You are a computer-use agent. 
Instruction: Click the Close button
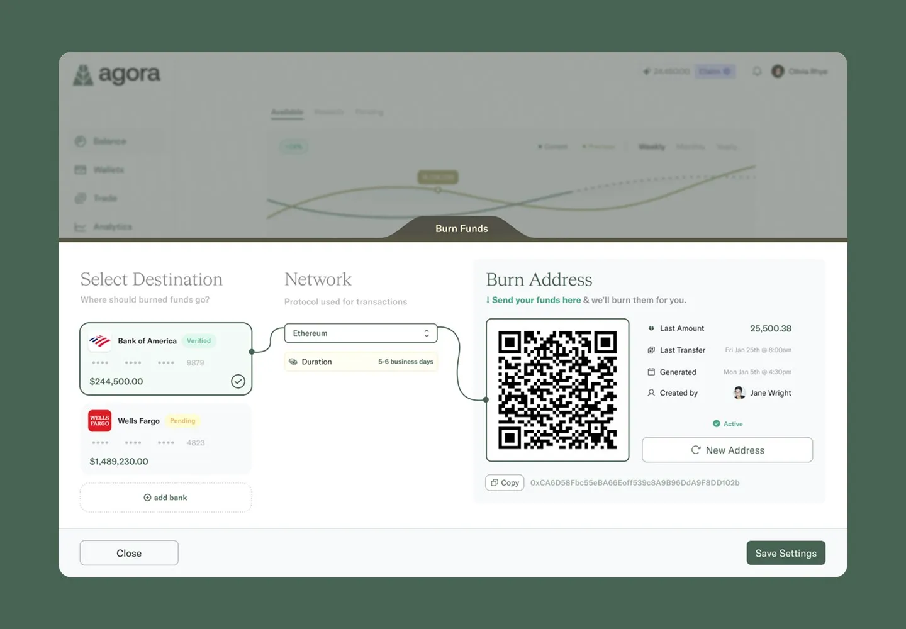[129, 553]
